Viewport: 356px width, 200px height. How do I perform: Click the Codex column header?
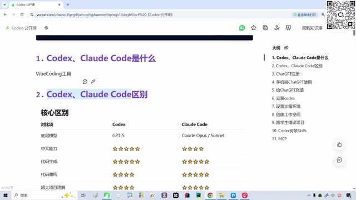pos(118,124)
